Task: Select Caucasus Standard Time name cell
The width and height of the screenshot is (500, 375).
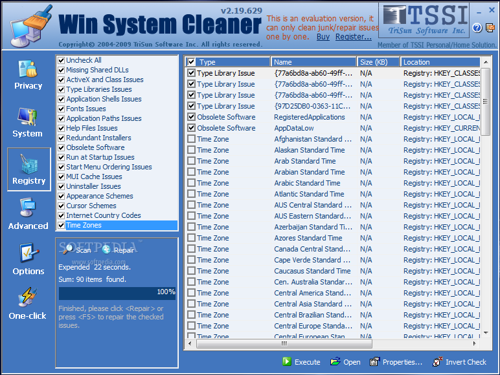Action: pyautogui.click(x=312, y=271)
